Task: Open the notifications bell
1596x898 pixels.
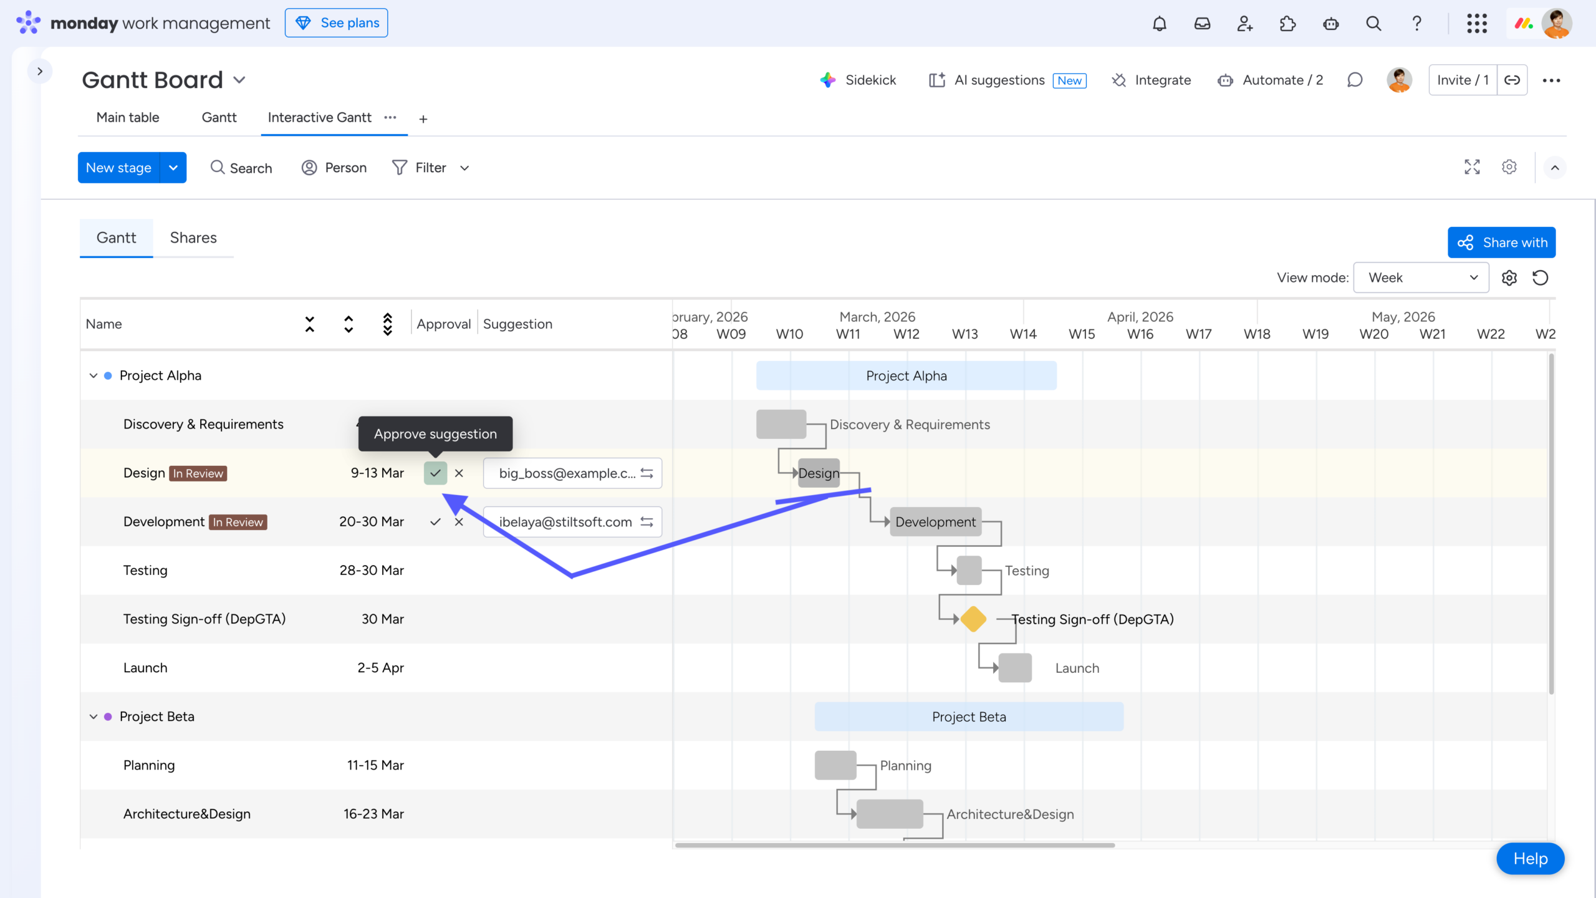Action: [1160, 23]
